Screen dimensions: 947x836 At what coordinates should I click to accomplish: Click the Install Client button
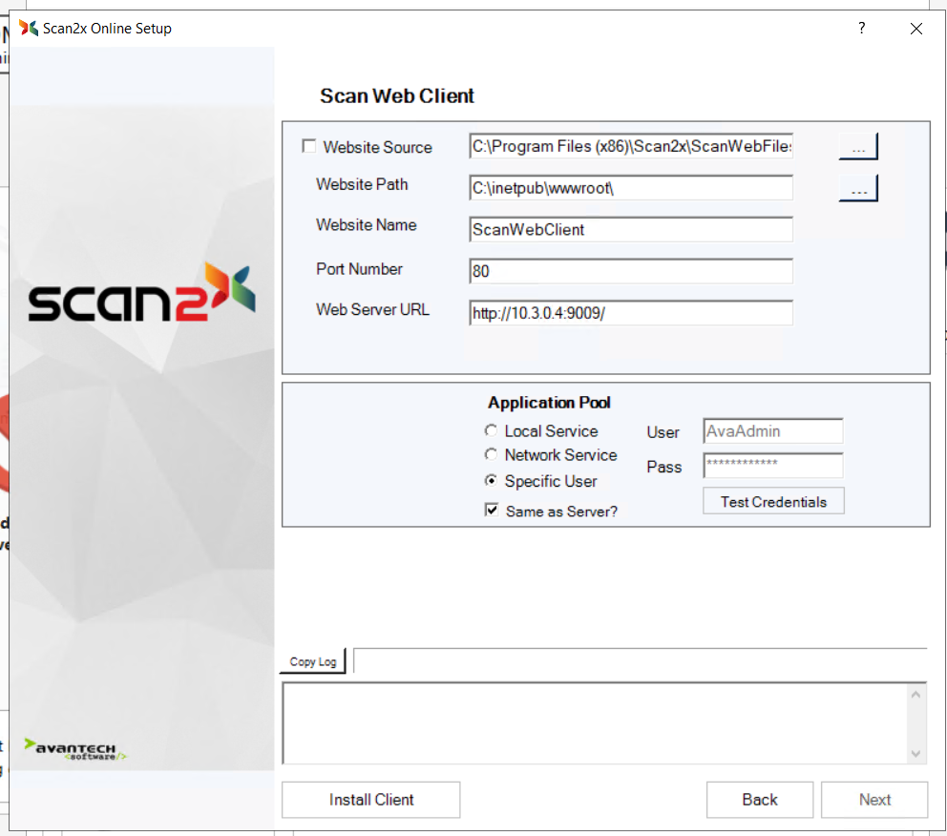click(x=371, y=800)
